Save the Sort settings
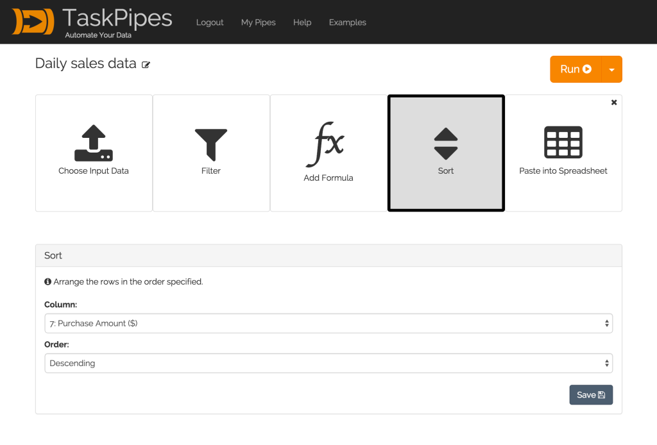 click(590, 395)
